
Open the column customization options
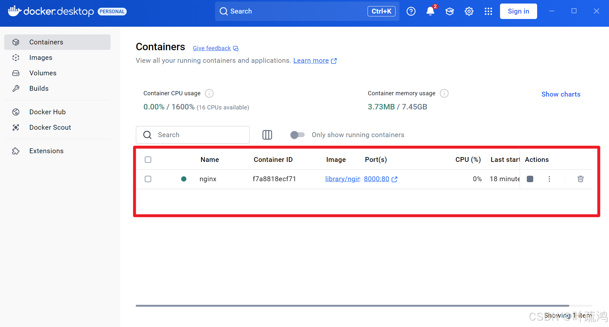coord(267,135)
